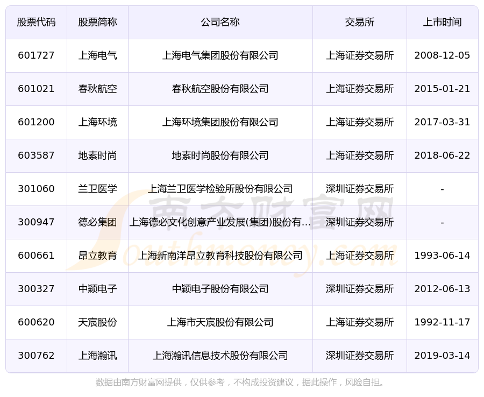
Task: Click listing date 2017-03-31
Action: point(443,122)
